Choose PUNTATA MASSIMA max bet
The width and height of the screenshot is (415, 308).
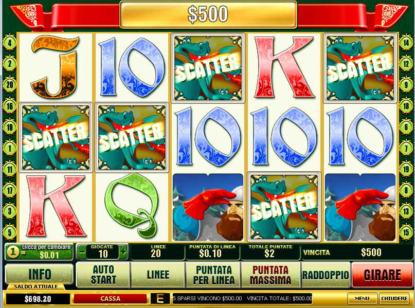pos(270,275)
